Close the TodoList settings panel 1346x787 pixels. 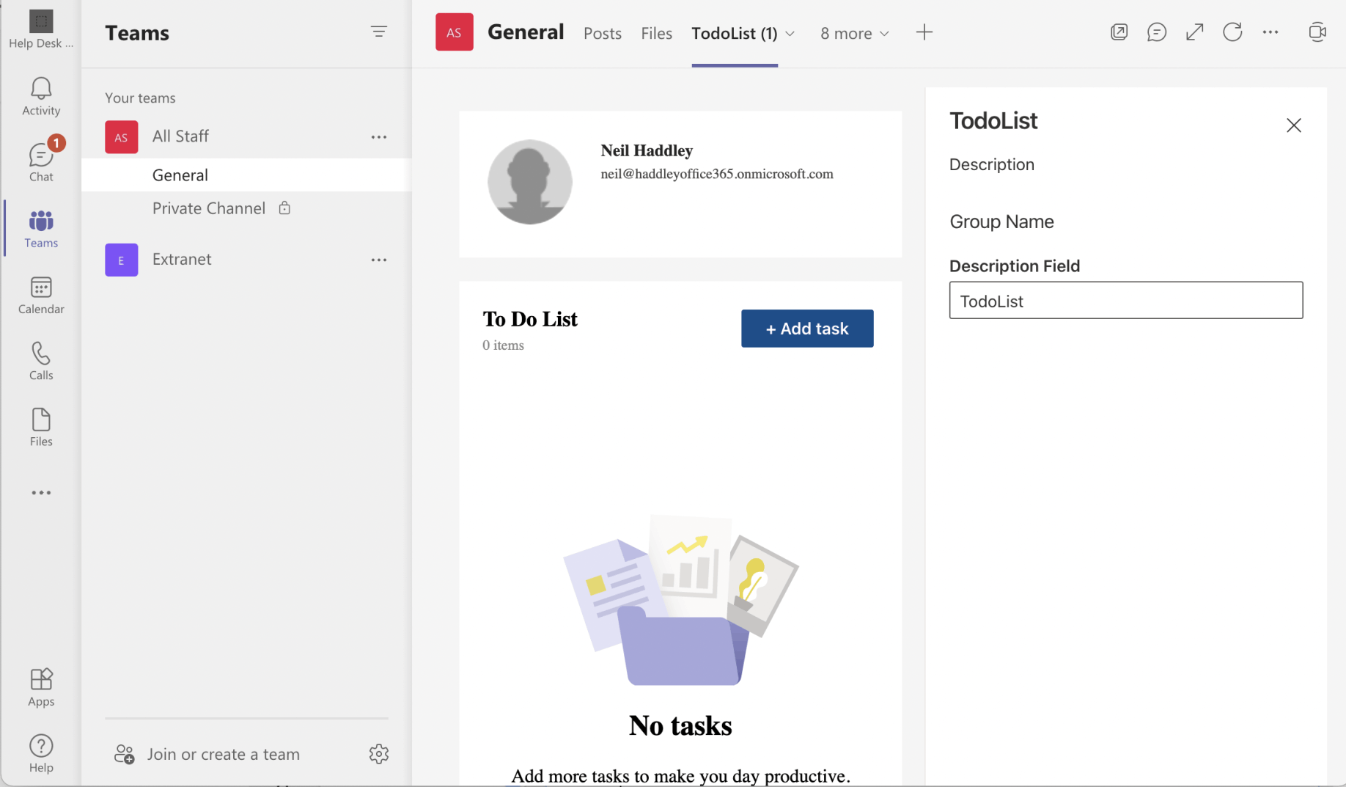1294,125
